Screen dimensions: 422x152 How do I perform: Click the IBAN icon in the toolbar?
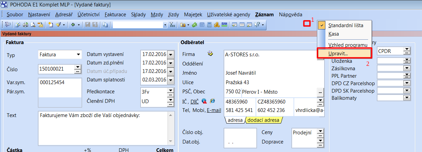tap(224, 24)
